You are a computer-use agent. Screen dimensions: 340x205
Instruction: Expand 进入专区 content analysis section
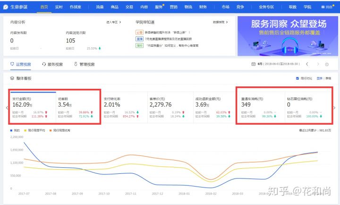pyautogui.click(x=113, y=22)
